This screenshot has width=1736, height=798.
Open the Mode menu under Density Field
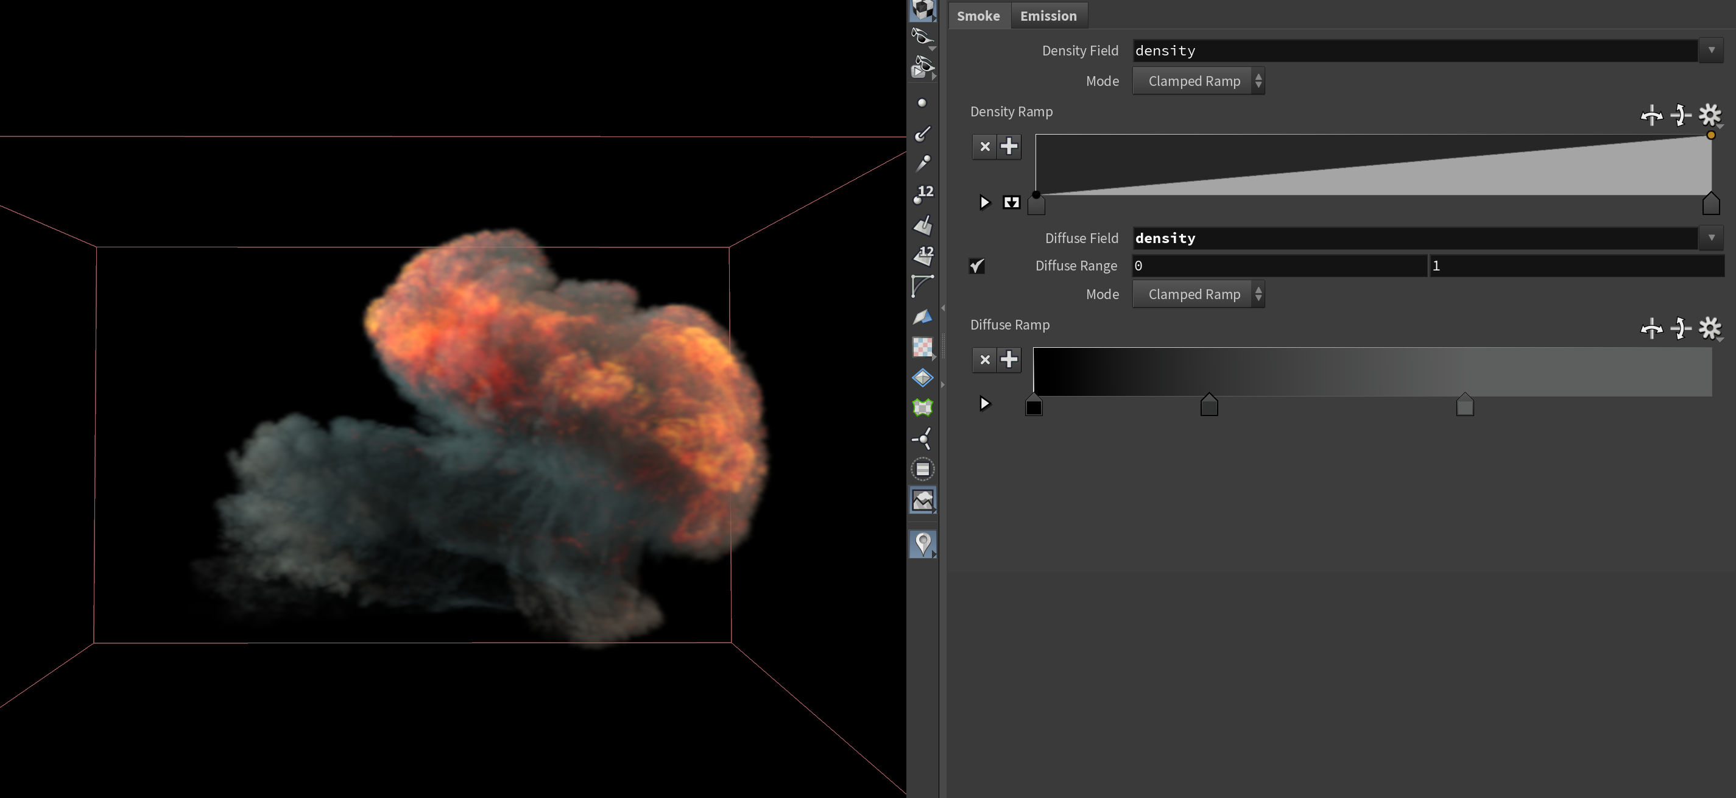[x=1198, y=81]
